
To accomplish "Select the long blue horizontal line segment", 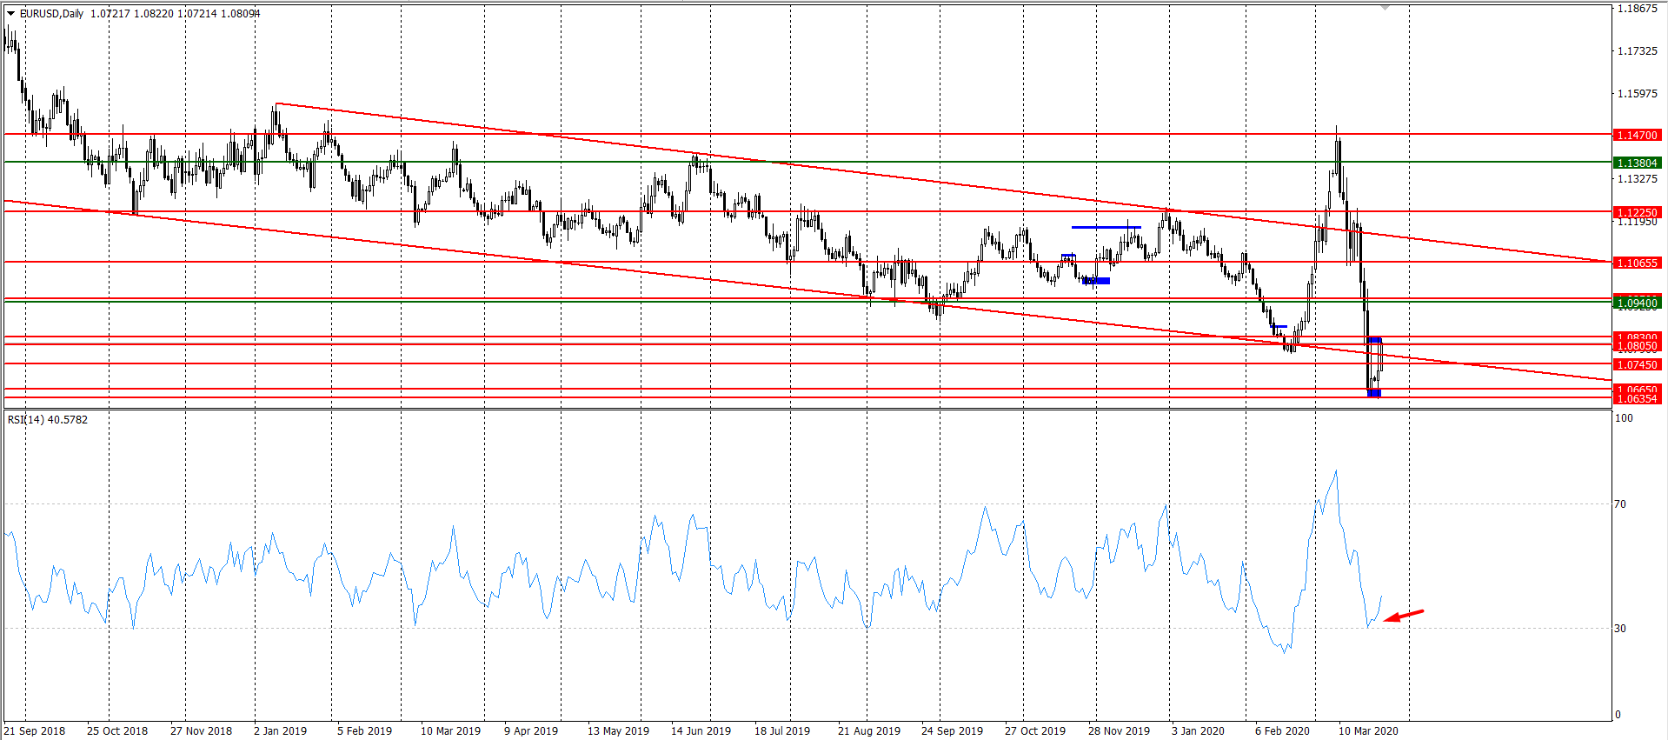I will [x=1106, y=227].
